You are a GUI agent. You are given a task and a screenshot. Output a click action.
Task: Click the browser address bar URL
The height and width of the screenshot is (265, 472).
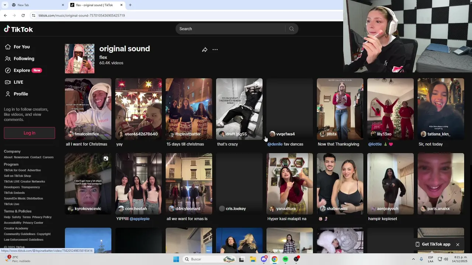point(82,15)
